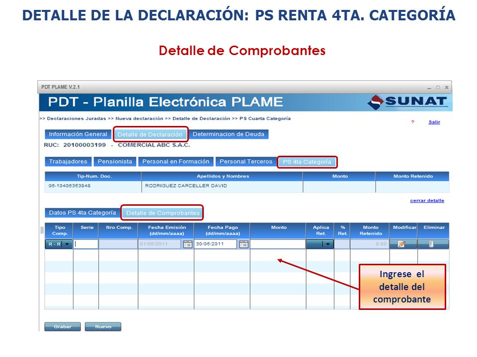Click the Nuevo button
The image size is (477, 357).
(x=103, y=327)
